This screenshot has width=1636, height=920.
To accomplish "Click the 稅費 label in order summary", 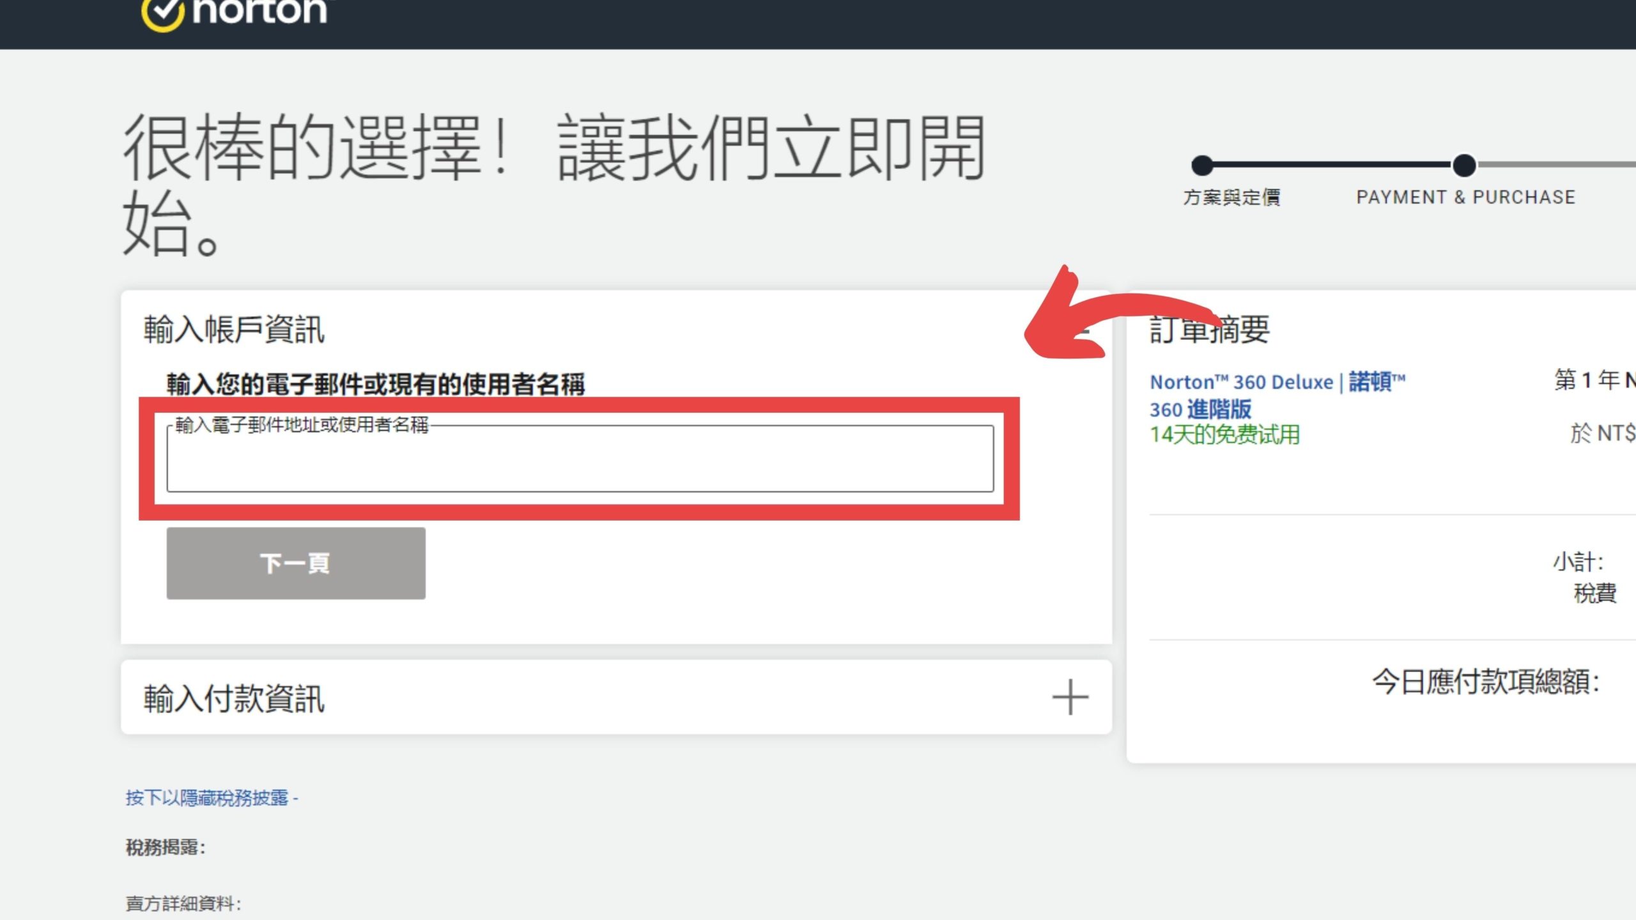I will pyautogui.click(x=1595, y=594).
